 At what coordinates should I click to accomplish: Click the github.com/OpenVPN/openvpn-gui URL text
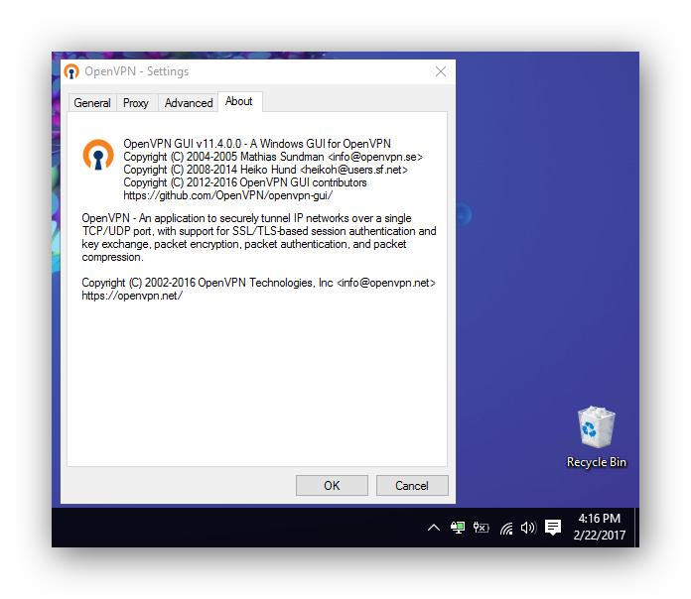point(227,195)
